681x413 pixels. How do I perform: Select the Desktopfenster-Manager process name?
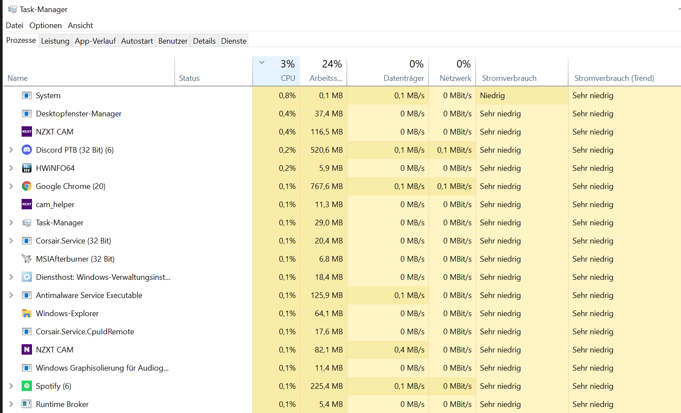[79, 114]
